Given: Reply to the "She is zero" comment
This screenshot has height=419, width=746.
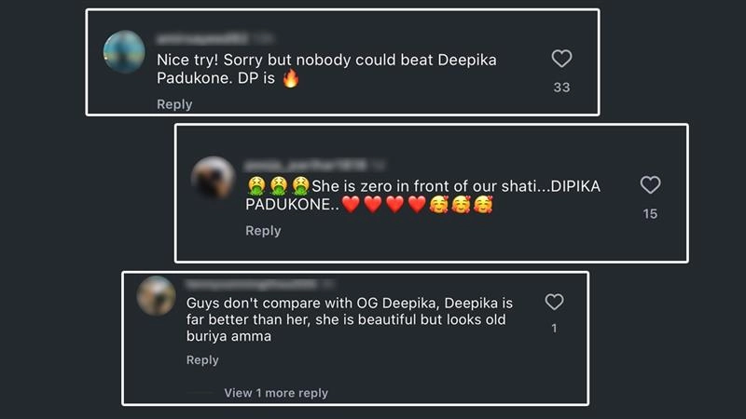Looking at the screenshot, I should [x=263, y=230].
